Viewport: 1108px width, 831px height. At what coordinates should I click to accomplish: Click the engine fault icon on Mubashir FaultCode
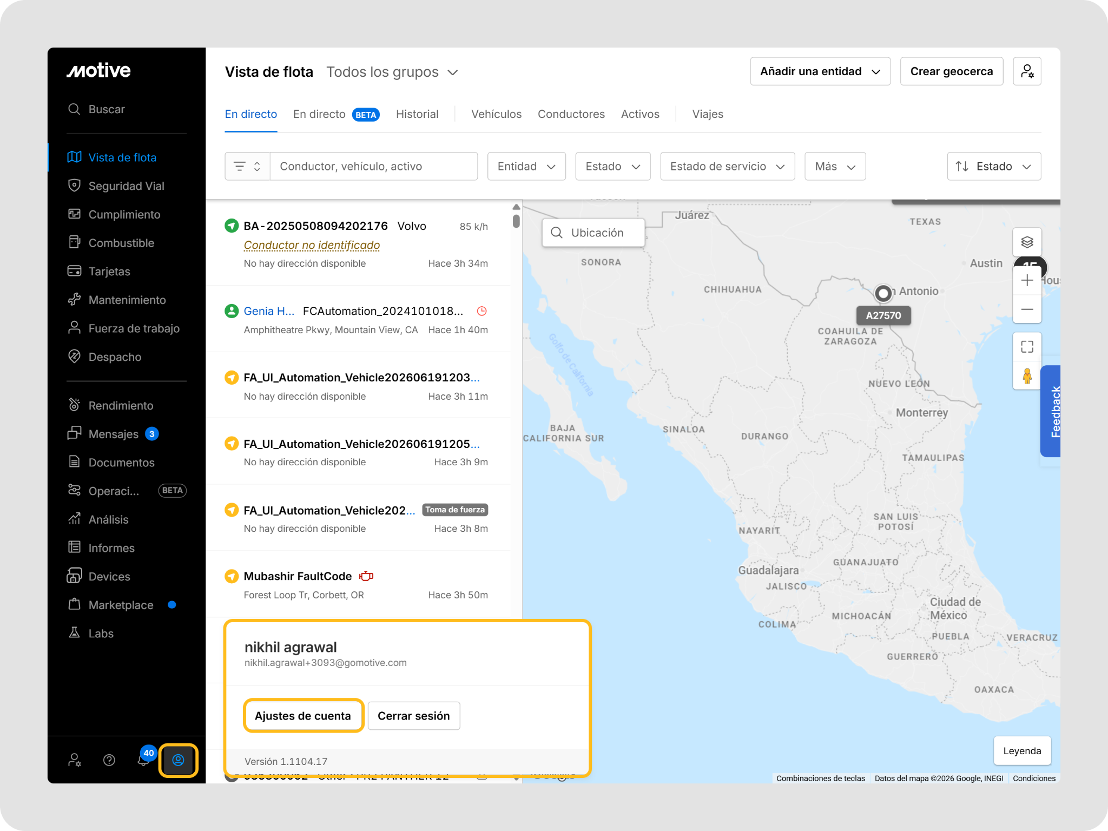(366, 576)
